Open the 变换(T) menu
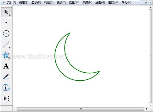The image size is (153, 112). point(61,2)
